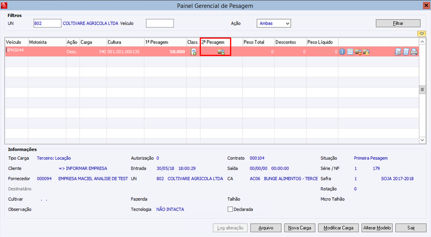Click the grid vertical scrollbar thumb
Viewport: 431px width, 237px height.
(x=422, y=89)
